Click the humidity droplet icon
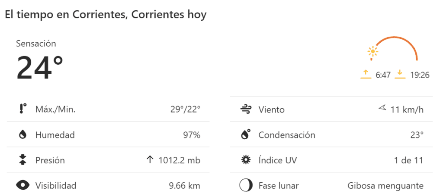 (x=23, y=135)
